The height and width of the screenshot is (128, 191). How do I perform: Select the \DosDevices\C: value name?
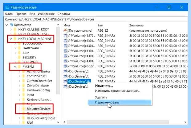point(79,71)
